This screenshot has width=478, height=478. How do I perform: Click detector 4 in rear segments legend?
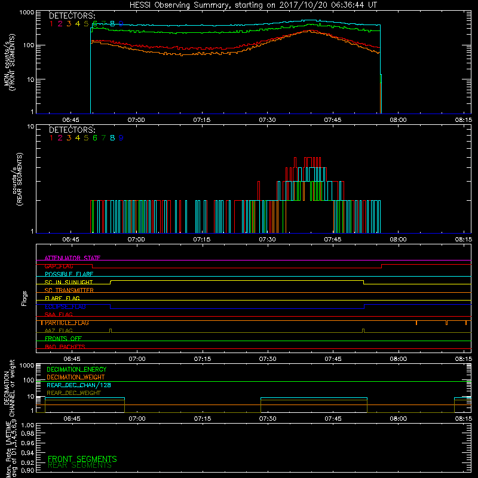tap(78, 138)
